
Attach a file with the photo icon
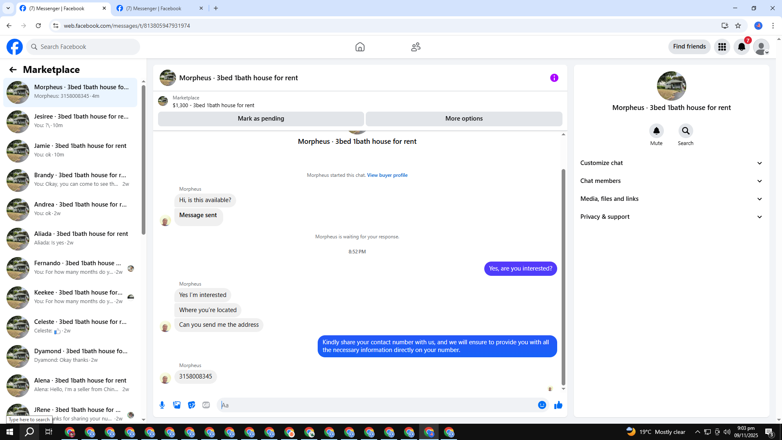pos(177,405)
